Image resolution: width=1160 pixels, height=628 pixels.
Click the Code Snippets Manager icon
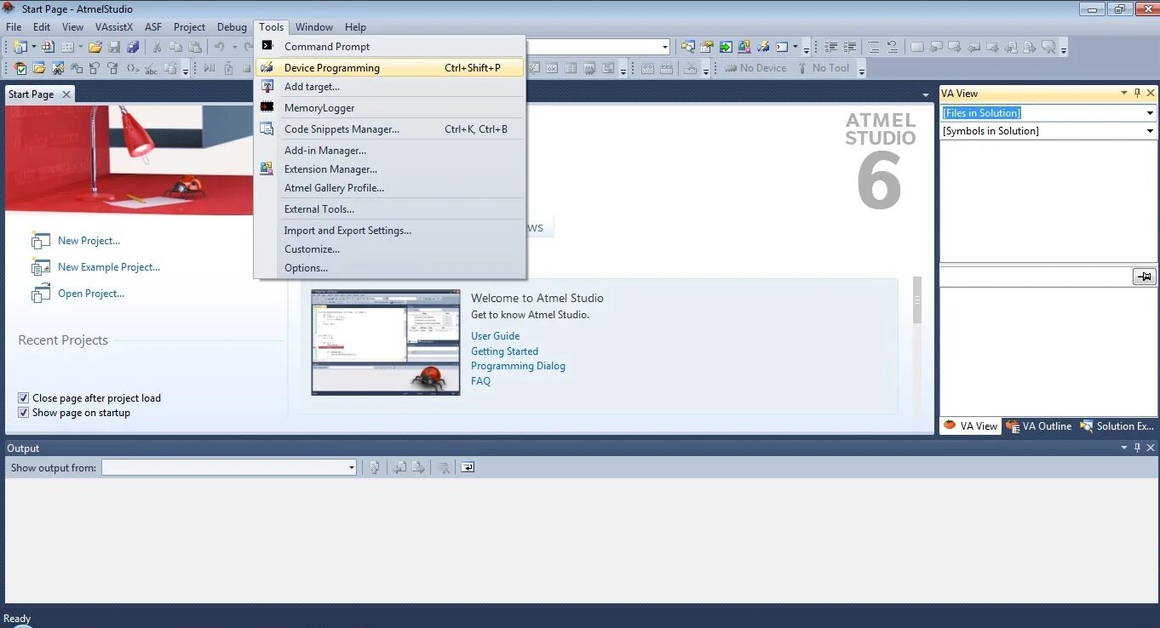coord(267,128)
